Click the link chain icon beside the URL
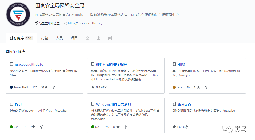This screenshot has height=140, width=255. 65,23
